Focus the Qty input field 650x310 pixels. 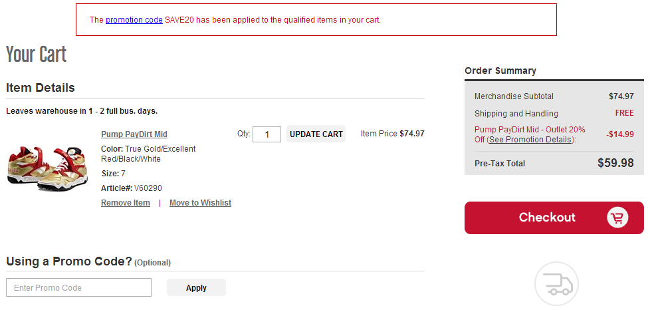[x=267, y=134]
